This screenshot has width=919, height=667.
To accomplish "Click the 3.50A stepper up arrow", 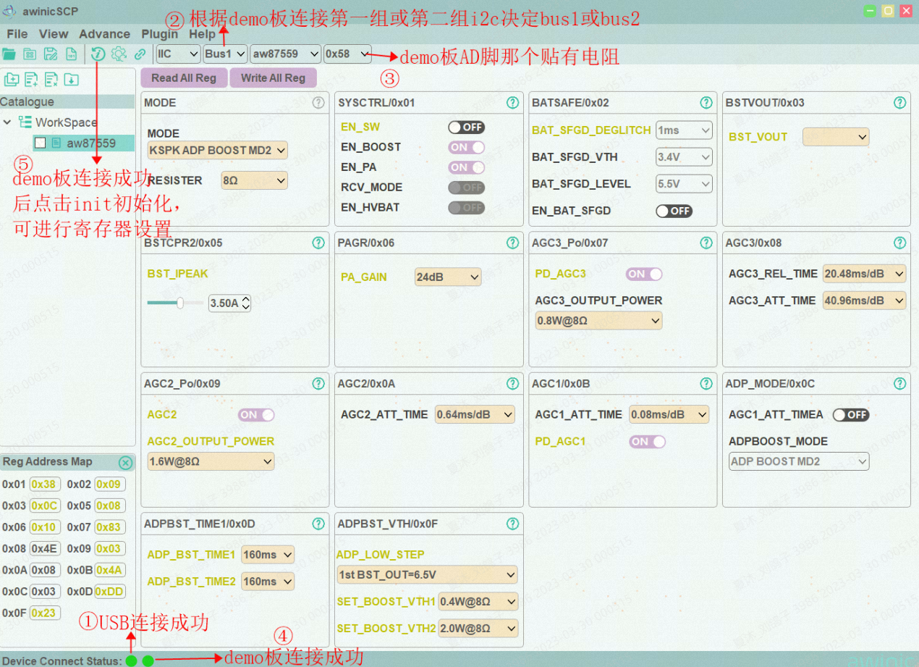I will [x=246, y=299].
